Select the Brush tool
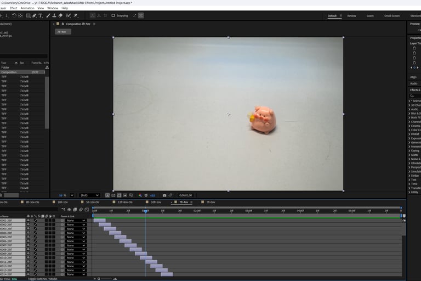421x281 pixels. click(x=48, y=15)
